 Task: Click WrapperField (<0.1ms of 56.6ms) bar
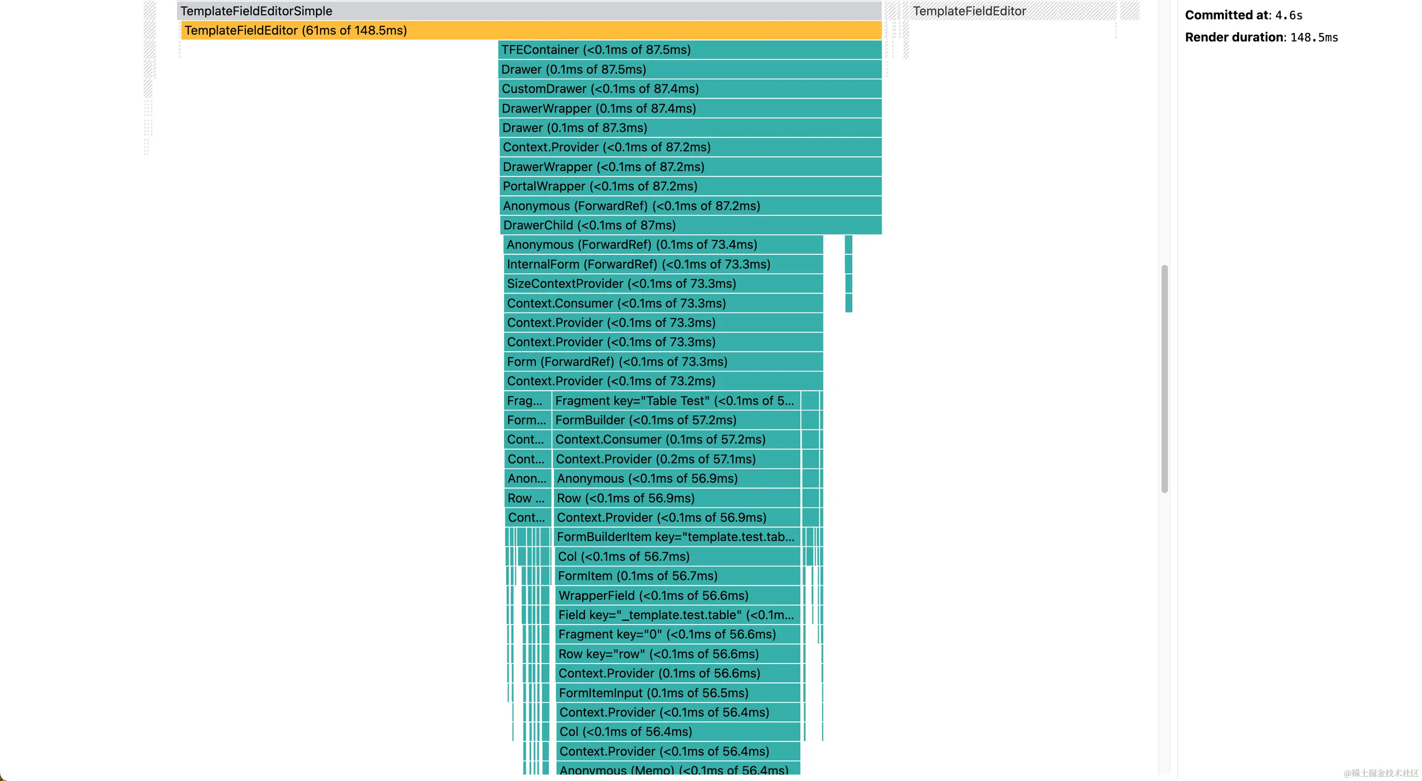click(678, 596)
